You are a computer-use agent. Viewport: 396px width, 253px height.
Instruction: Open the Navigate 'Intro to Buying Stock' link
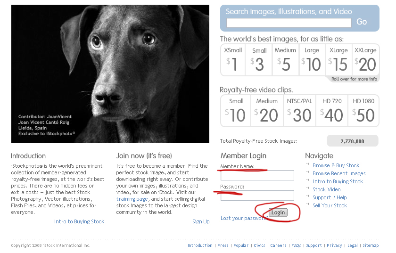(x=338, y=181)
